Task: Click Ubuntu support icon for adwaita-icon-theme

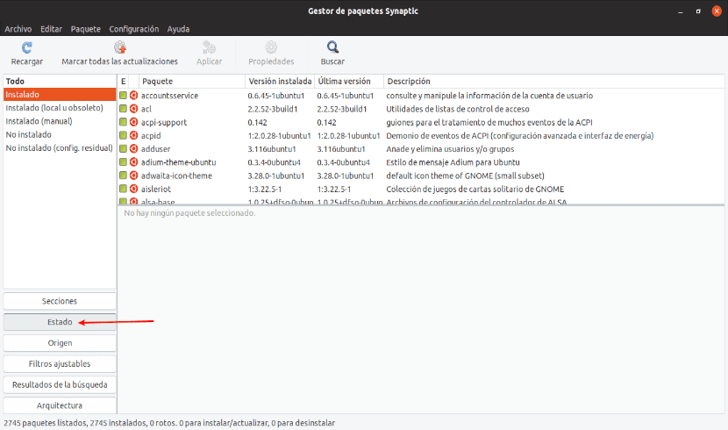Action: [x=133, y=176]
